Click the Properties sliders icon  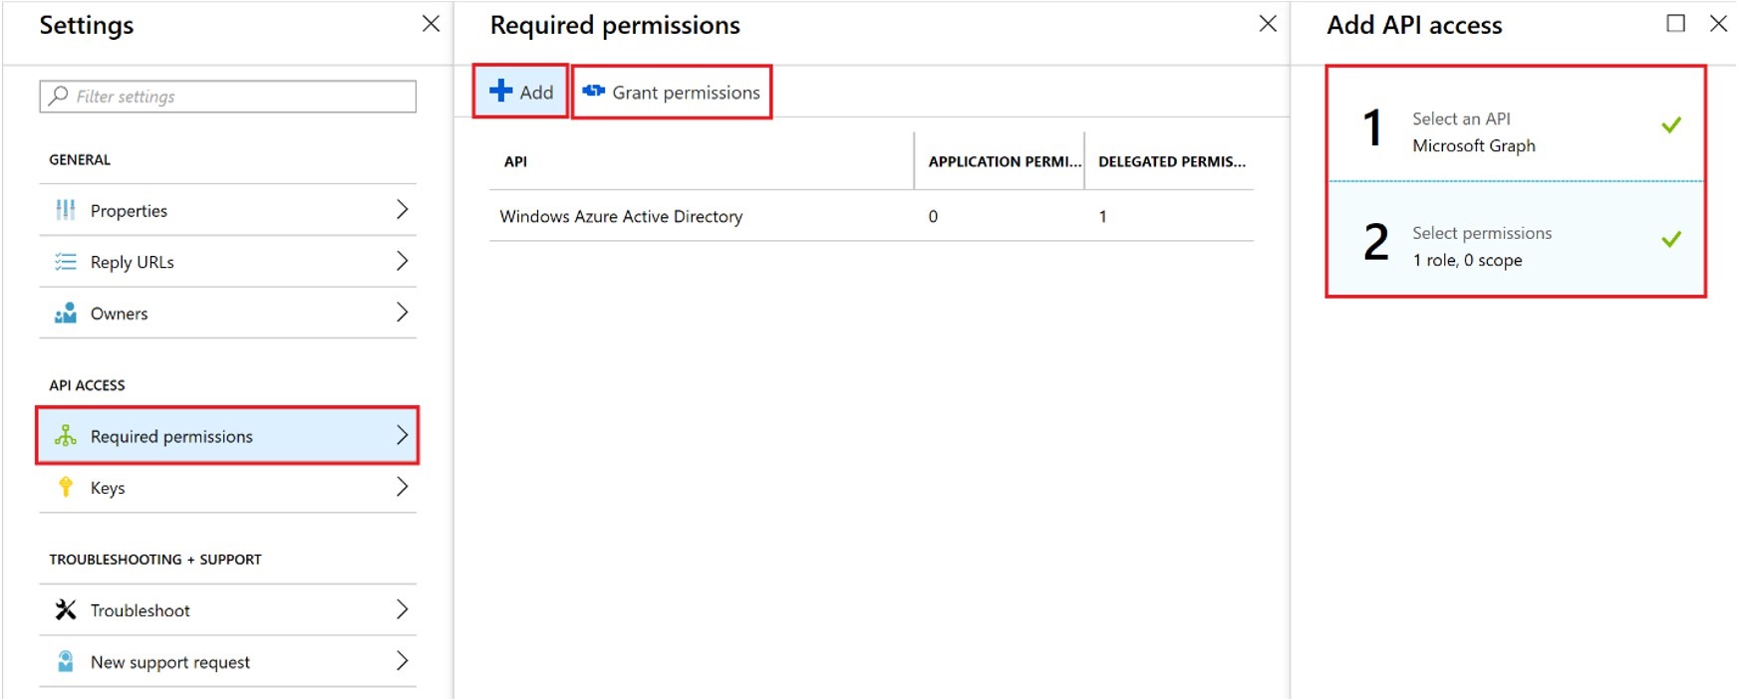click(66, 210)
